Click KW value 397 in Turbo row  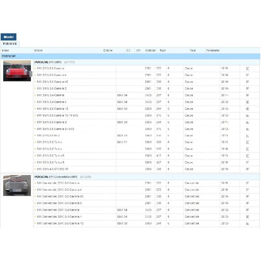pos(159,149)
